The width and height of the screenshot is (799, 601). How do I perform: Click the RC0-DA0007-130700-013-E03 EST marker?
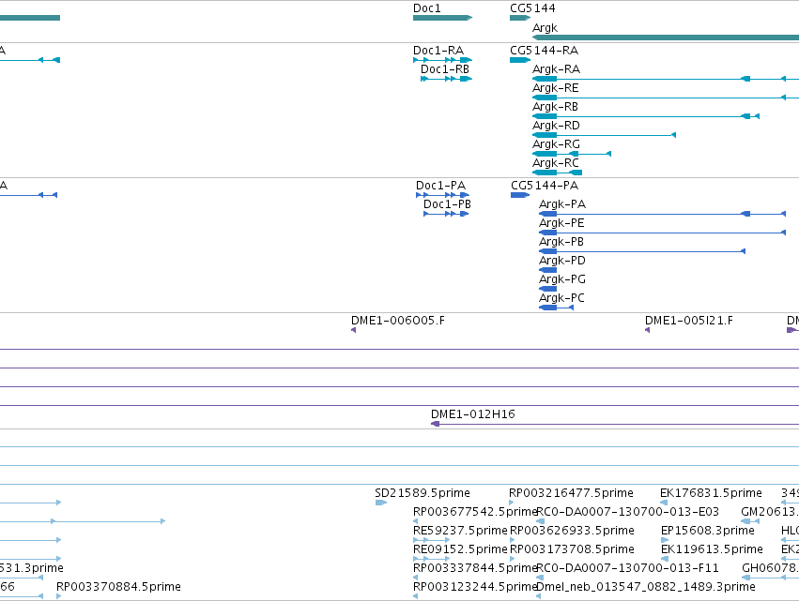(x=540, y=521)
